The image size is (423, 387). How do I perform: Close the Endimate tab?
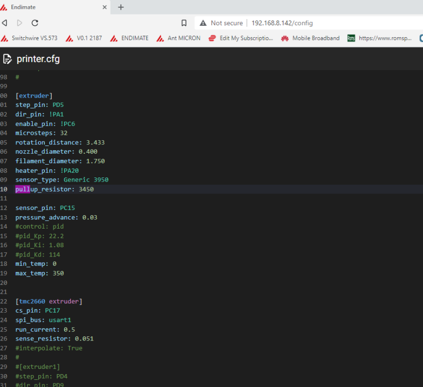click(105, 7)
